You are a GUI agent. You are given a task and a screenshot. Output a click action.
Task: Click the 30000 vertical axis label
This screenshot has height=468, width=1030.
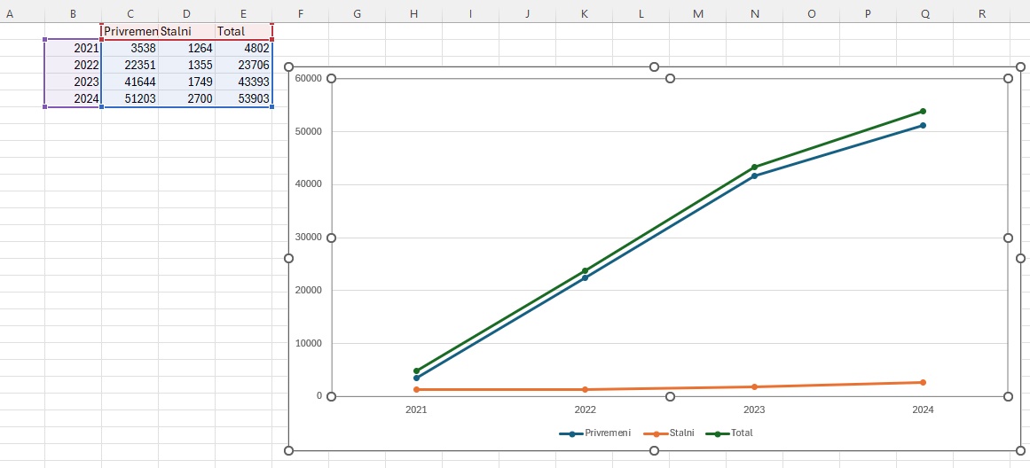309,238
